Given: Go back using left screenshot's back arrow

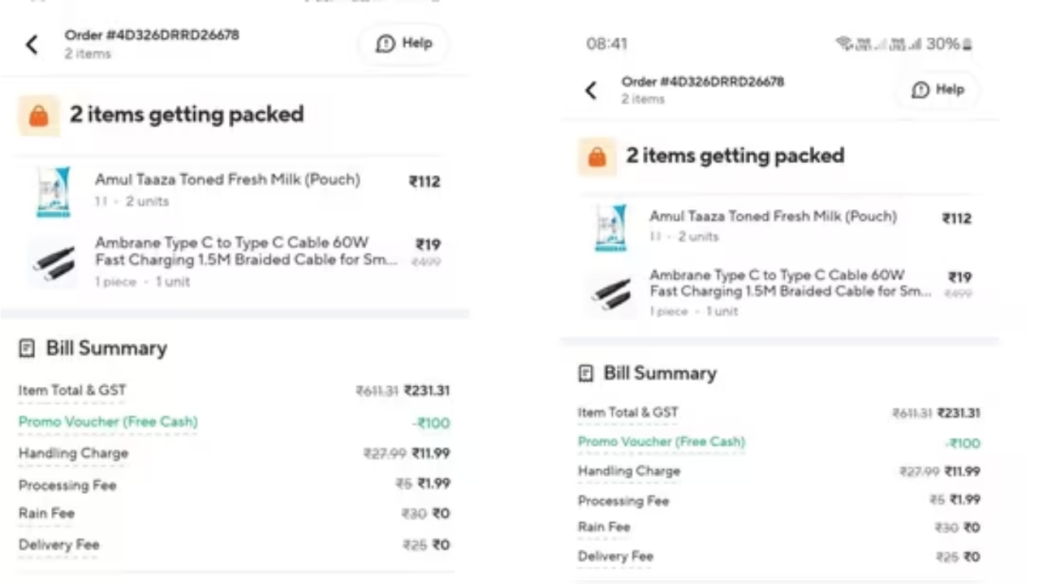Looking at the screenshot, I should (x=32, y=45).
